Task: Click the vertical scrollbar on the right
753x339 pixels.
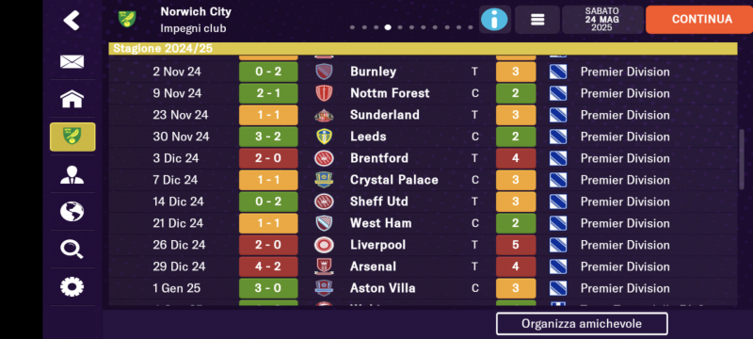Action: tap(741, 159)
